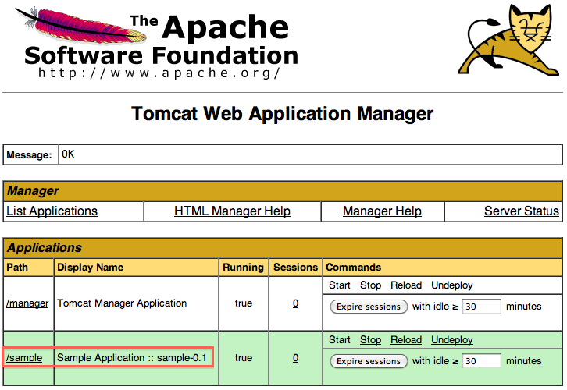Click the Sample Application :: sample-0.1 display name
567x390 pixels.
132,358
